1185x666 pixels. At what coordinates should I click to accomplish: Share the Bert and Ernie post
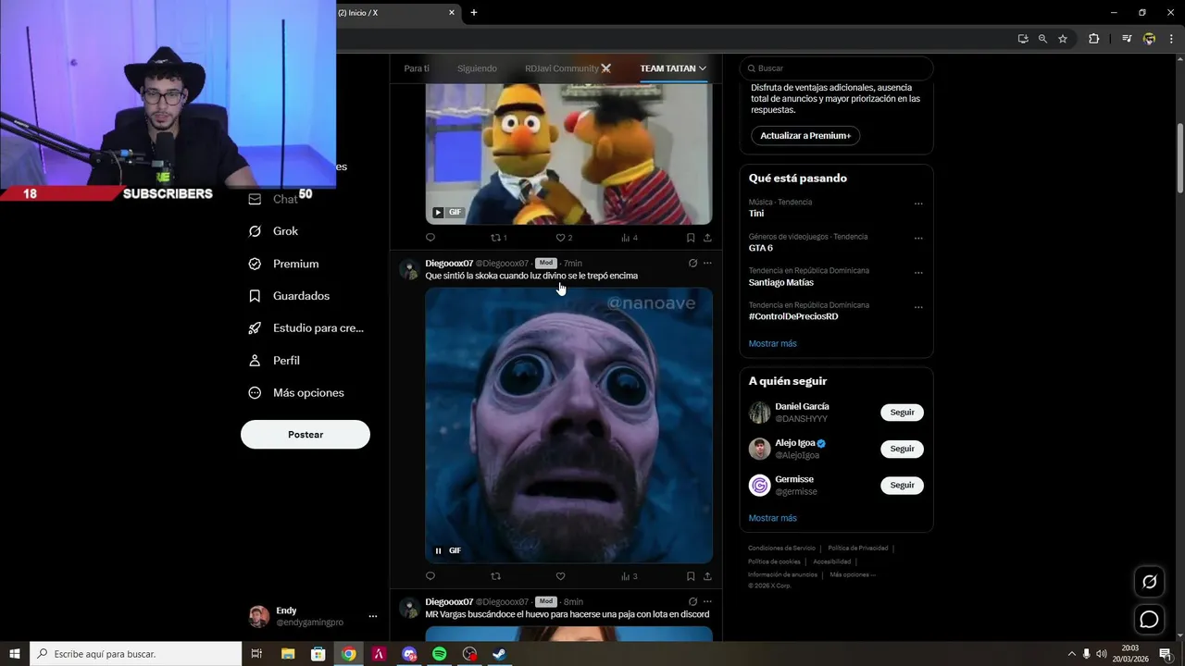pos(707,238)
